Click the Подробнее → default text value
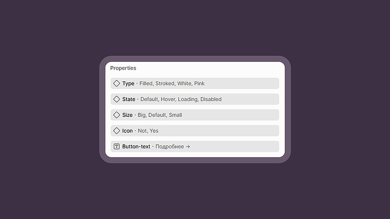Screen dimensions: 390x219 (x=172, y=147)
